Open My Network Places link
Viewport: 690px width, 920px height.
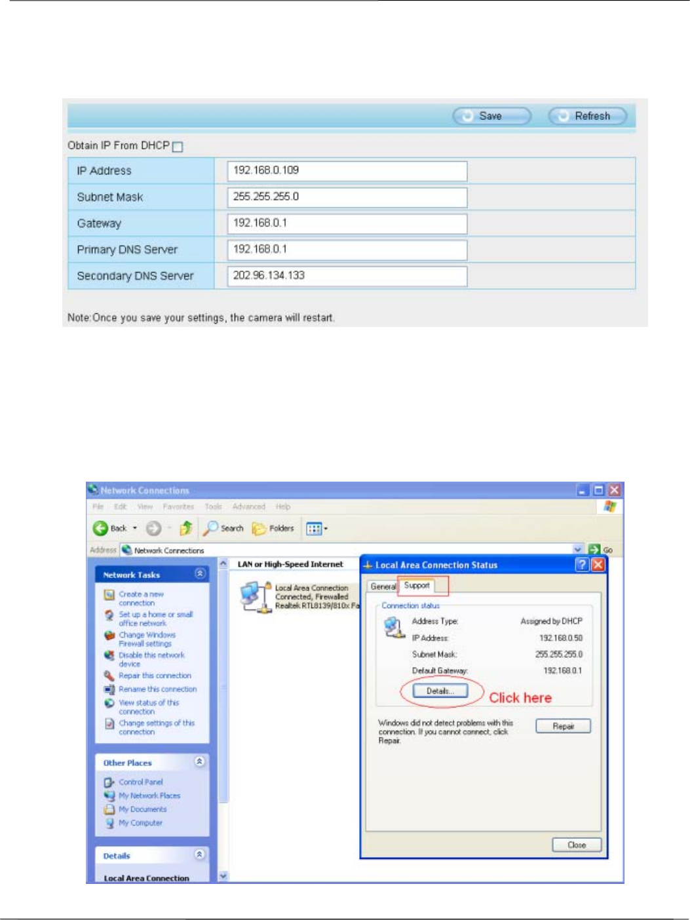coord(149,795)
